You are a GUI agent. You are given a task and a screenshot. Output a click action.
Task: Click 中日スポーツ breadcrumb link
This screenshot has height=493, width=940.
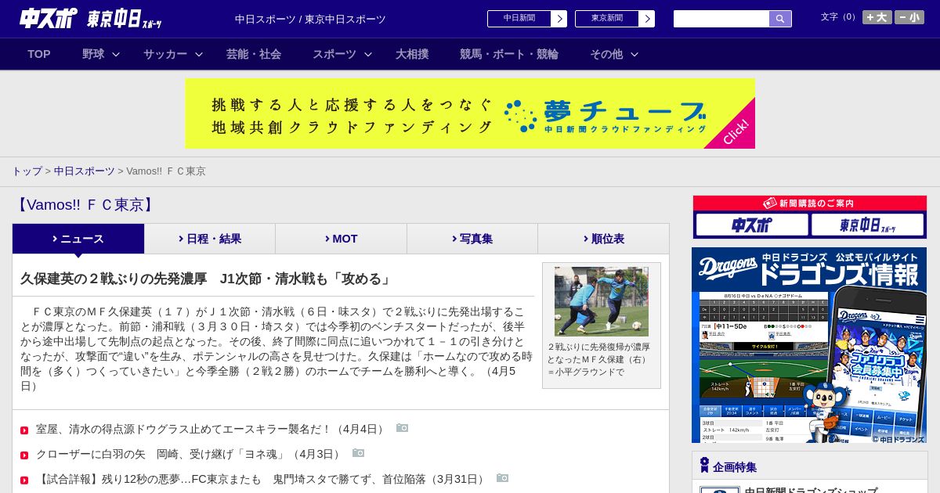coord(84,171)
